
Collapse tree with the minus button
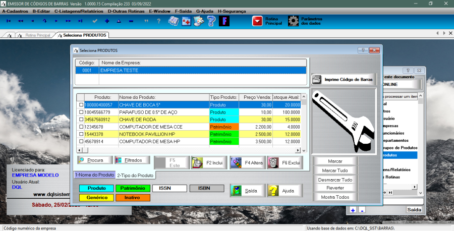coord(362,209)
